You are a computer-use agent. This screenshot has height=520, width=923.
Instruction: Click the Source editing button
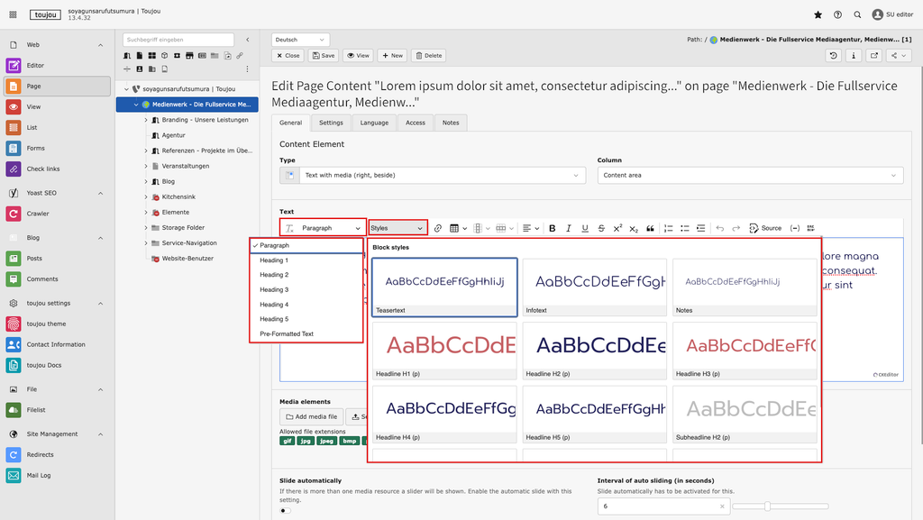(x=765, y=228)
